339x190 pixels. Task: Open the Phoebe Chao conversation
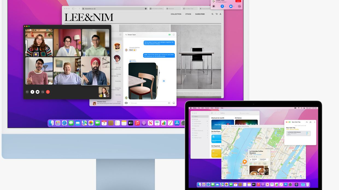[106, 103]
